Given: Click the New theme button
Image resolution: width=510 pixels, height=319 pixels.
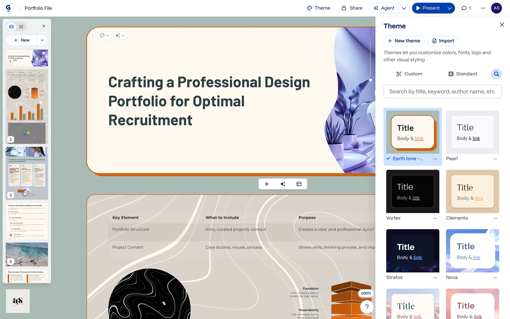Looking at the screenshot, I should (x=404, y=41).
